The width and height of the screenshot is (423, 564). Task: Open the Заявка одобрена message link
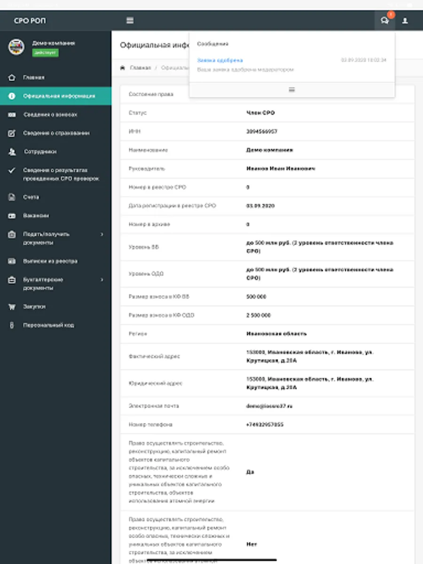point(220,61)
